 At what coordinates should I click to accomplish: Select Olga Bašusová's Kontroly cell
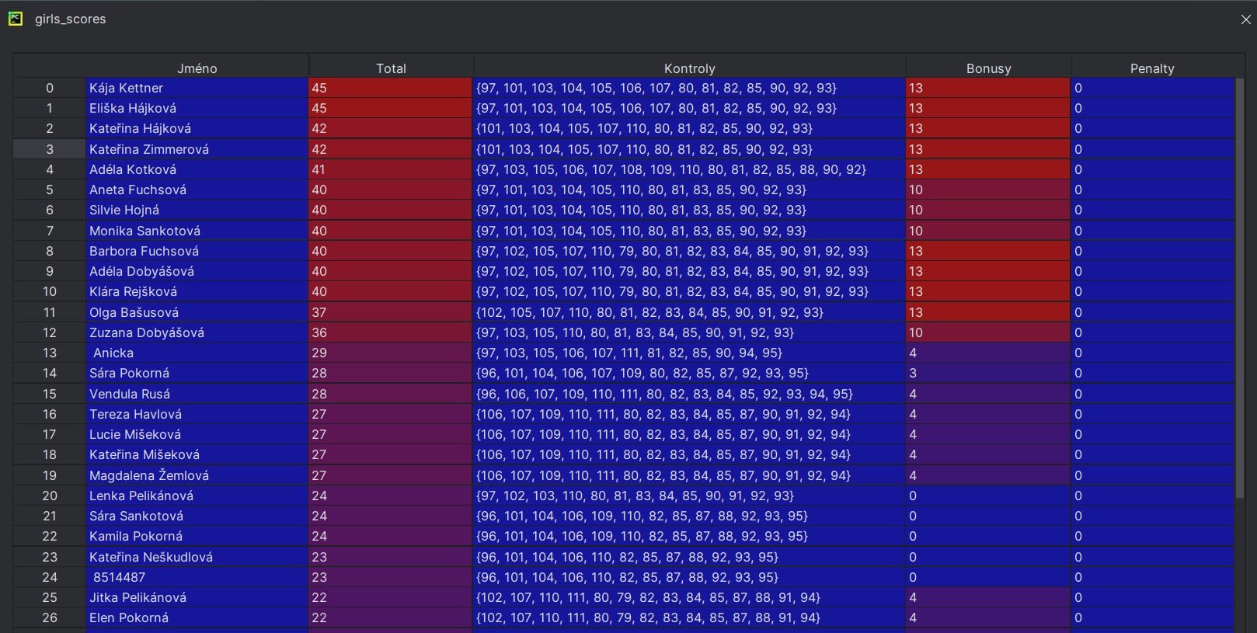click(689, 312)
